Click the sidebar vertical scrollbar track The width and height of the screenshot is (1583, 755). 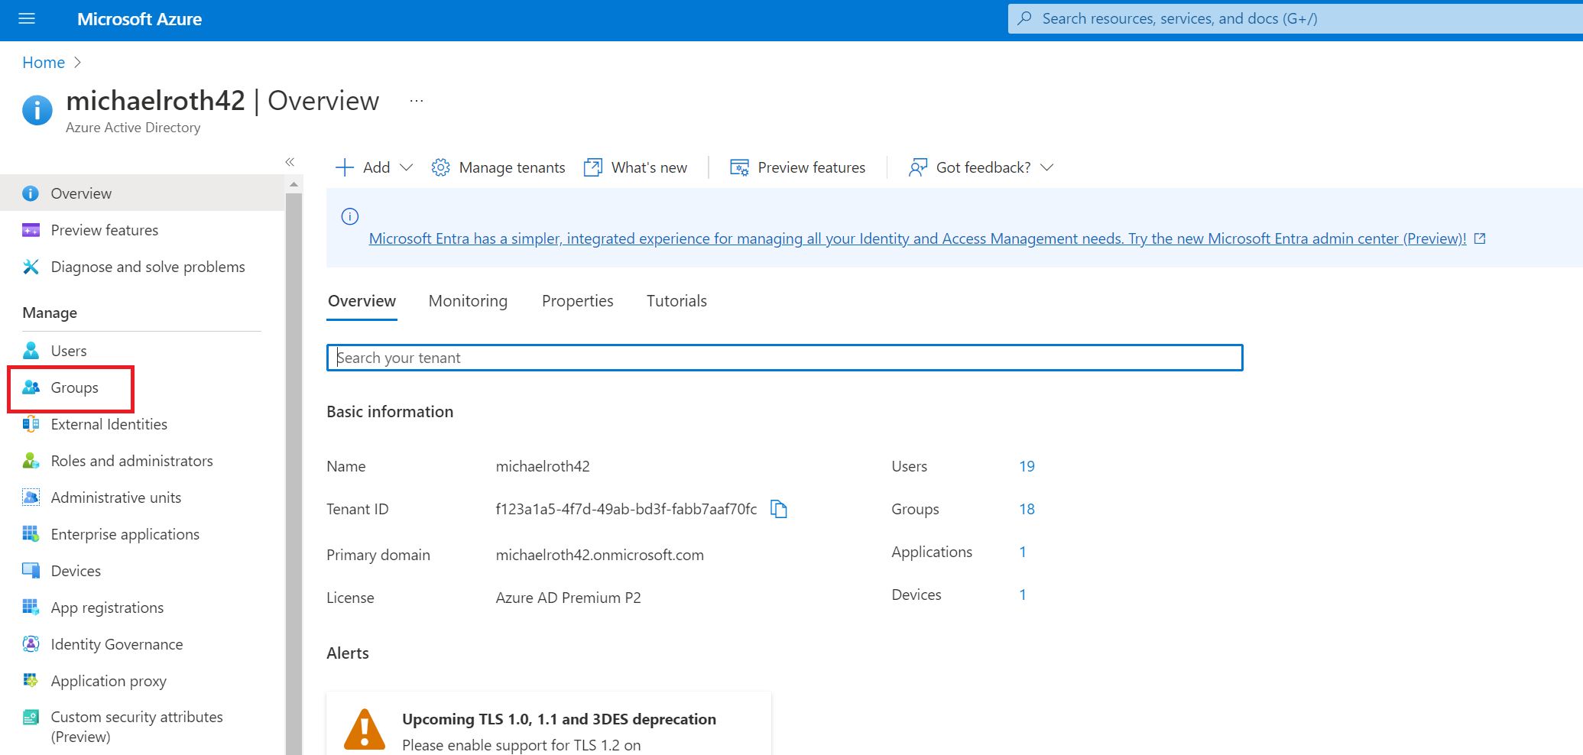click(x=294, y=474)
